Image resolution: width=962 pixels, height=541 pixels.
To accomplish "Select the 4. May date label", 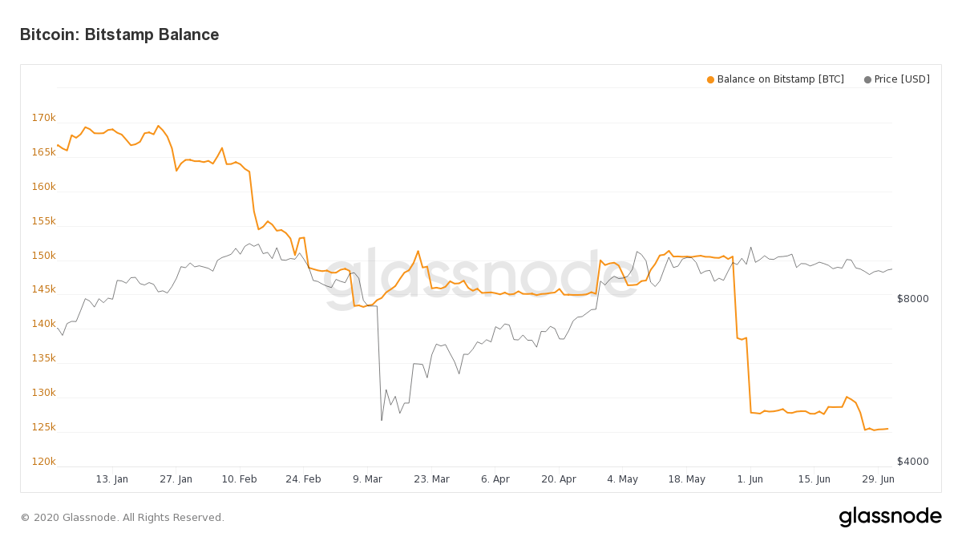I will tap(622, 479).
